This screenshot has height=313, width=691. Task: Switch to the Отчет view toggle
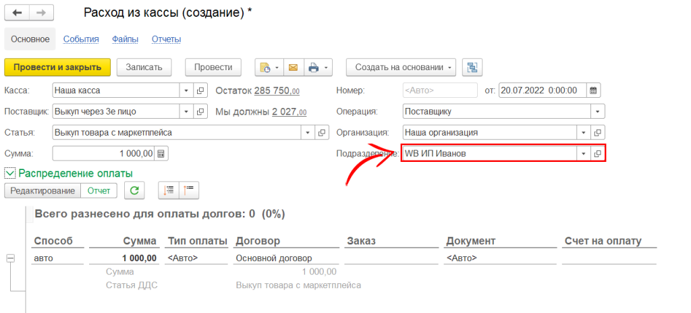pos(99,191)
